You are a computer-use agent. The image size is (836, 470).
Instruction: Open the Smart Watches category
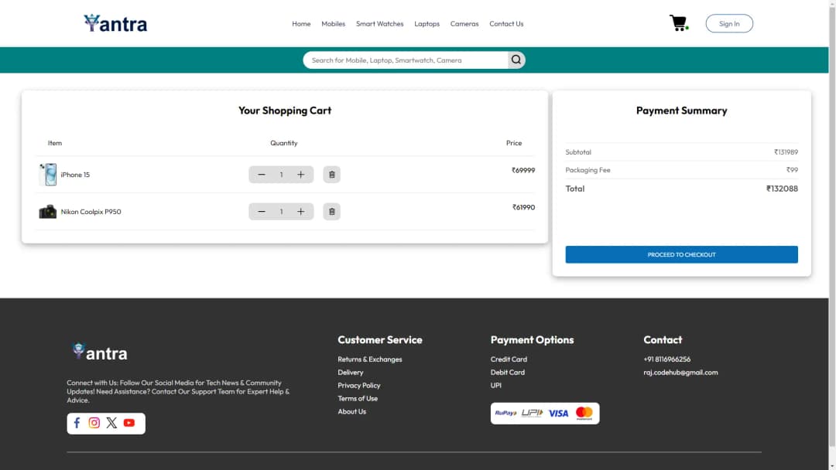pos(379,24)
